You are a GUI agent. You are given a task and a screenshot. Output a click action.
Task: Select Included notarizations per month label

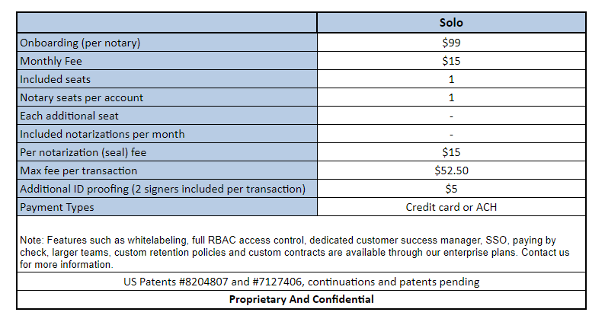pyautogui.click(x=168, y=134)
